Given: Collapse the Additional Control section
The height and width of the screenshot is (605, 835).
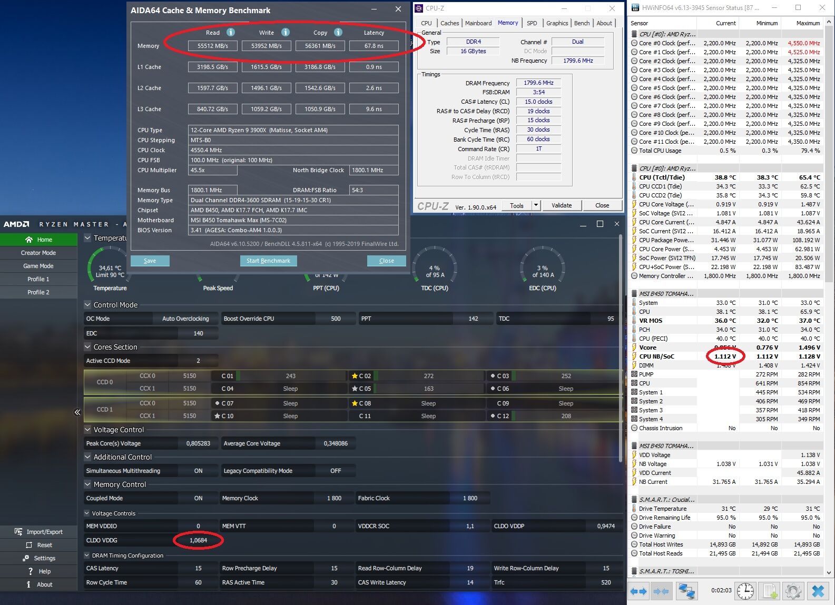Looking at the screenshot, I should [87, 457].
